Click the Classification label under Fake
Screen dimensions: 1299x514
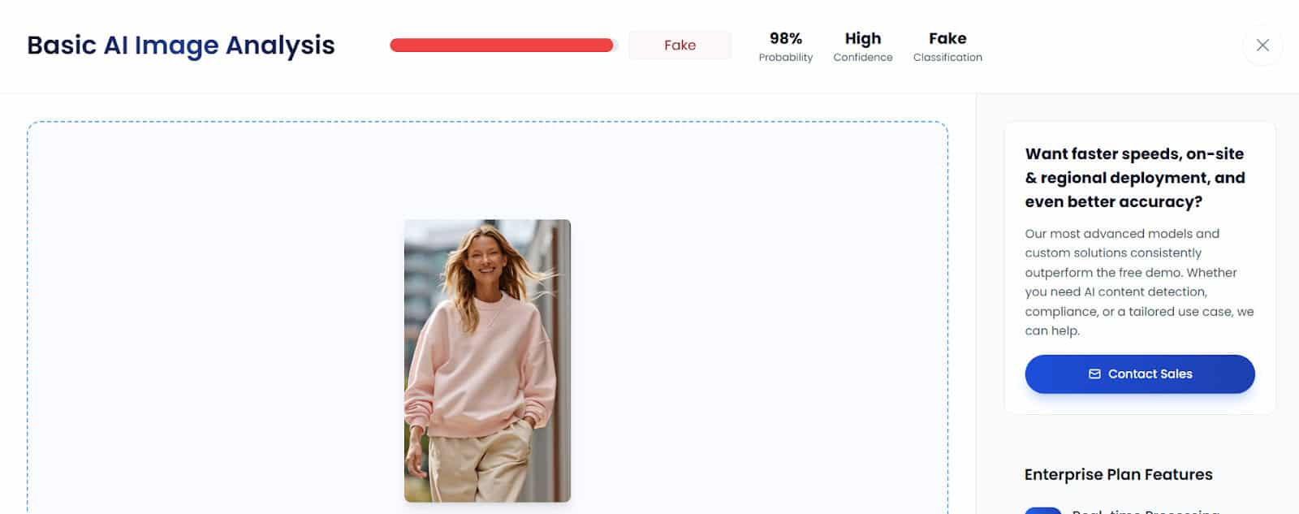click(x=947, y=58)
